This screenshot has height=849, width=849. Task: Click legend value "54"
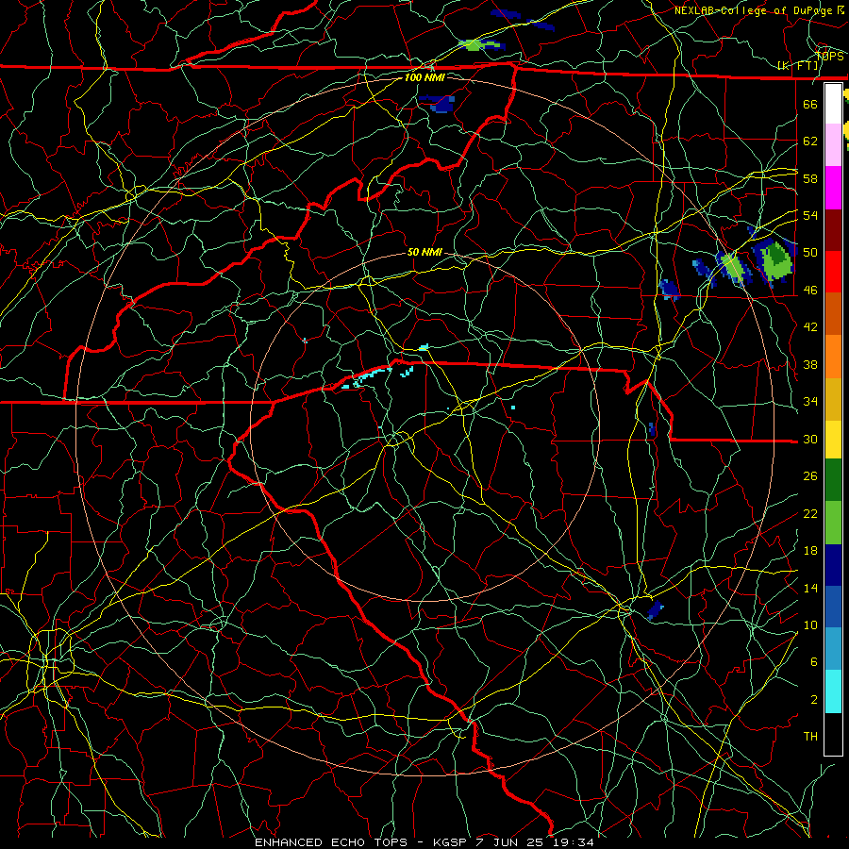click(x=810, y=215)
